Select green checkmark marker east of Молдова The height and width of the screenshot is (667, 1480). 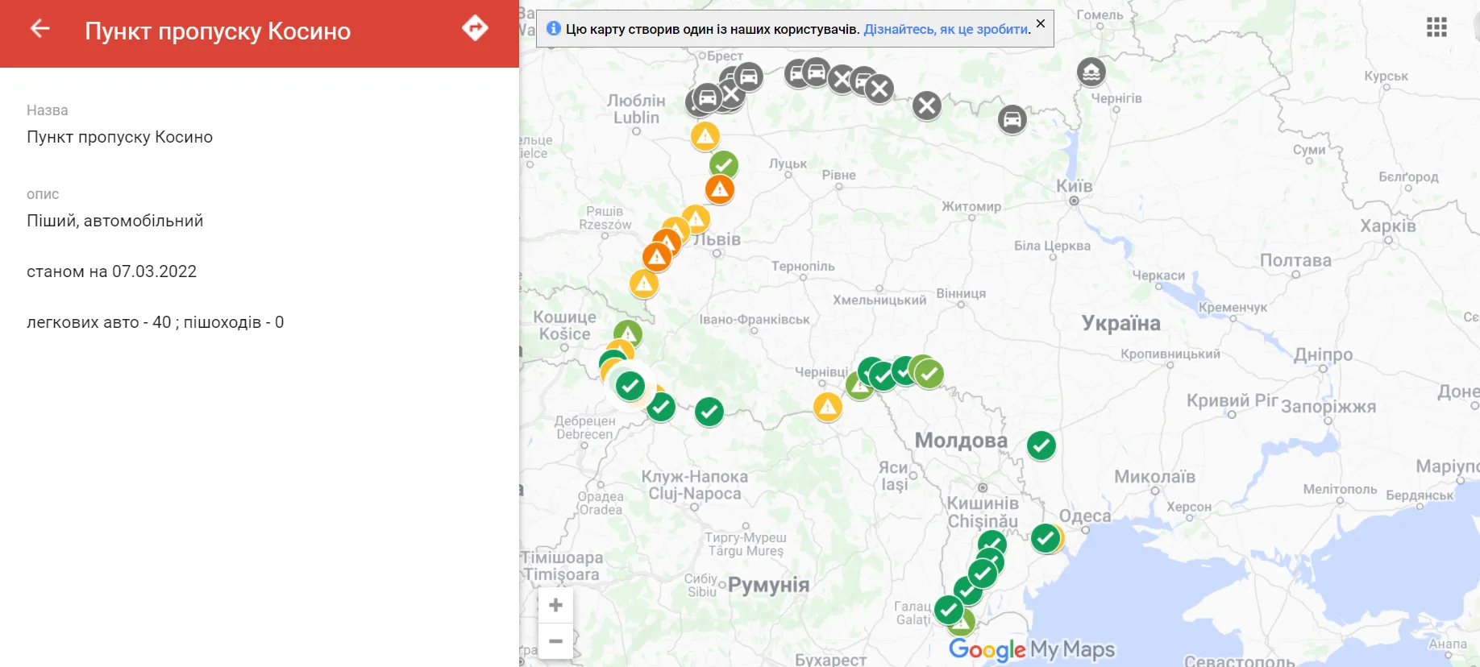click(1041, 445)
